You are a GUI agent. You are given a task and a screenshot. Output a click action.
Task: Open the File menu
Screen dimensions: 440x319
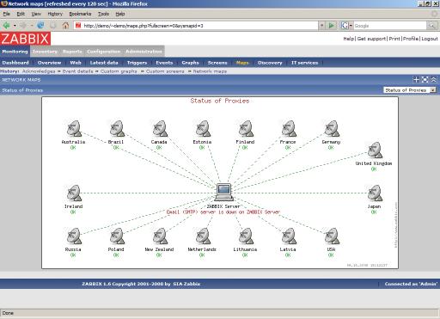[7, 14]
